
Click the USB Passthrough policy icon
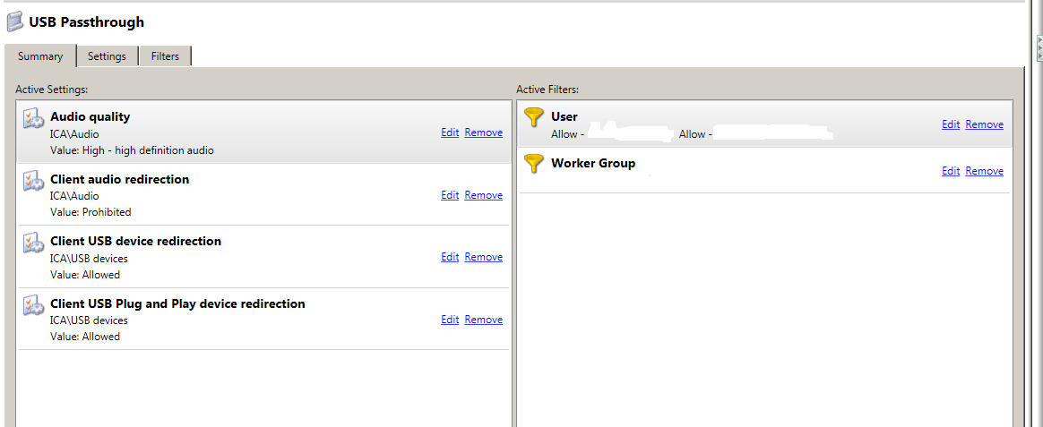(x=15, y=21)
